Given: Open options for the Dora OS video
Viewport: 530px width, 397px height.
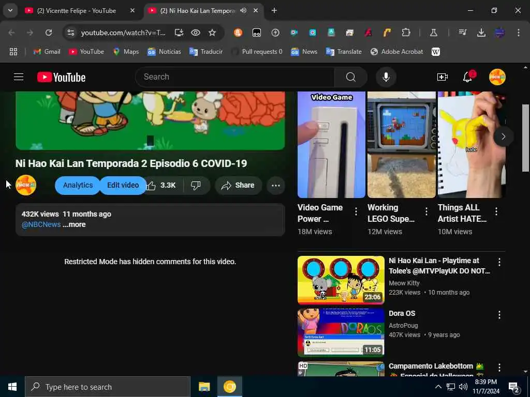Looking at the screenshot, I should (x=499, y=315).
